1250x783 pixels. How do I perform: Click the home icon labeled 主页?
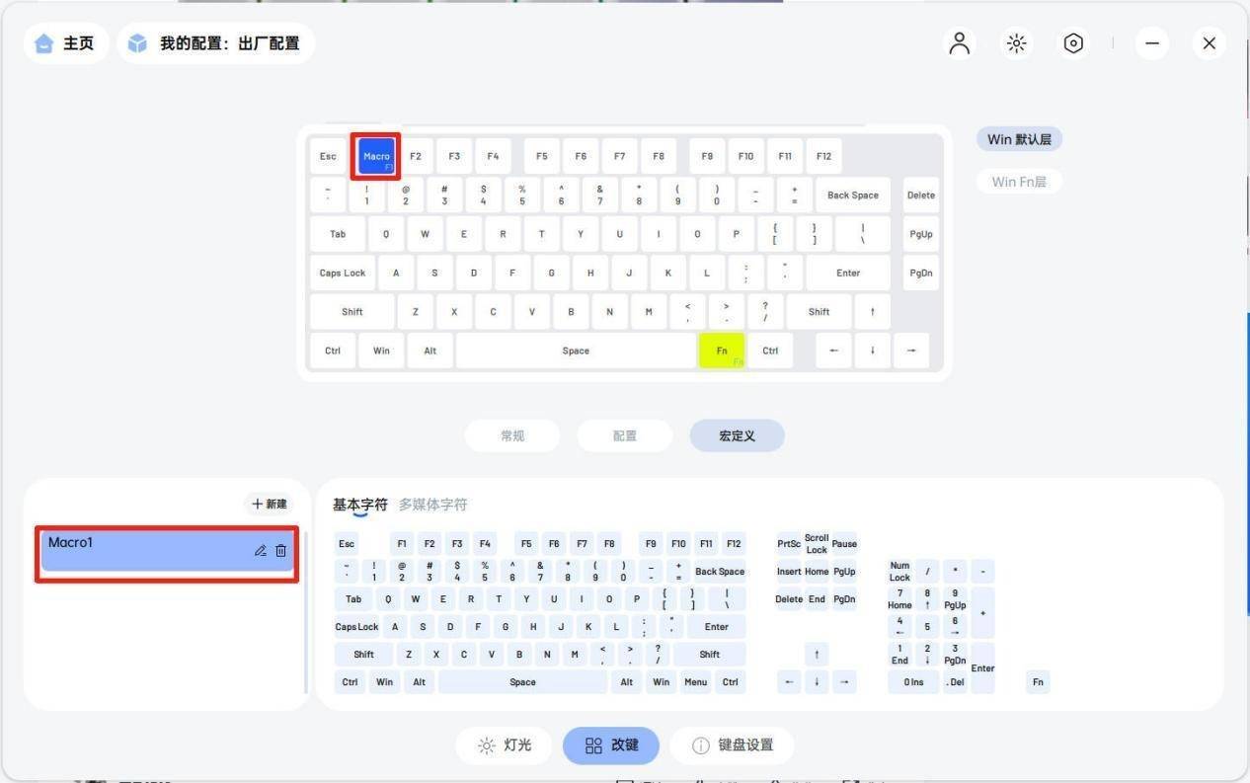tap(66, 43)
